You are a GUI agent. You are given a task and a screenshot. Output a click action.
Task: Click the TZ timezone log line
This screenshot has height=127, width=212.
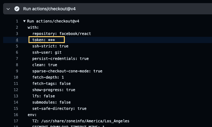pos(81,121)
